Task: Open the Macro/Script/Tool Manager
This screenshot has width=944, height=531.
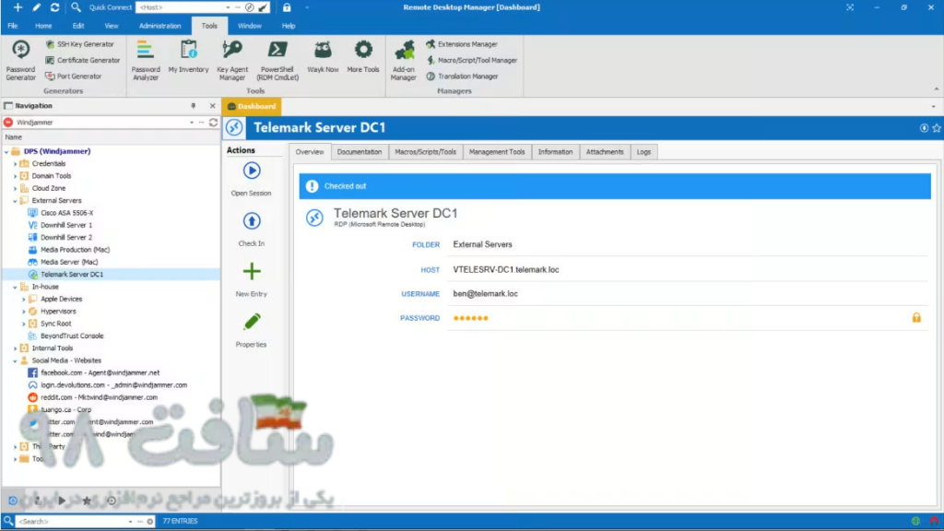Action: pos(471,60)
